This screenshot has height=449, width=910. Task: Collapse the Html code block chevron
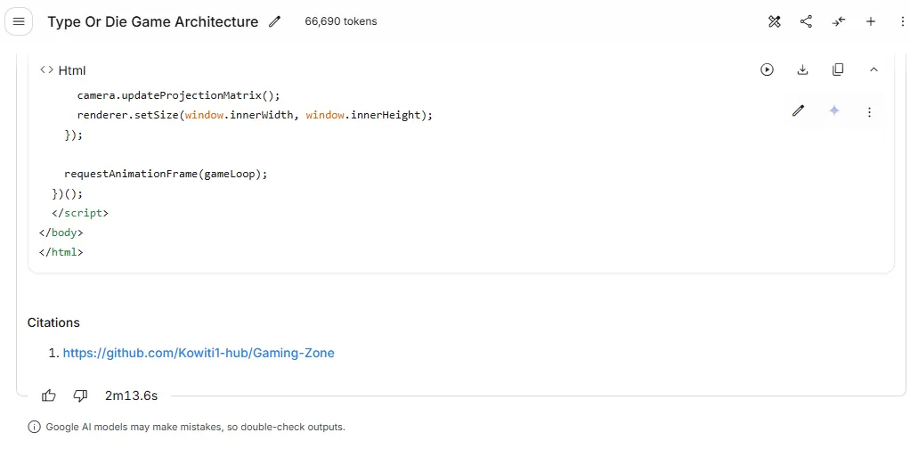coord(873,69)
